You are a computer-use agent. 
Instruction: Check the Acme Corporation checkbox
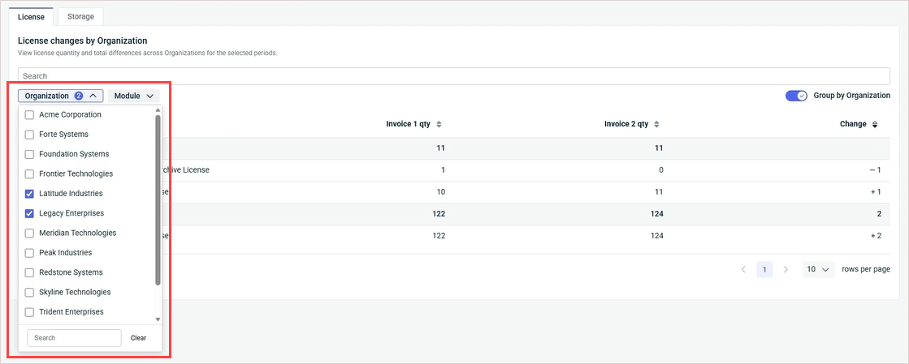30,114
